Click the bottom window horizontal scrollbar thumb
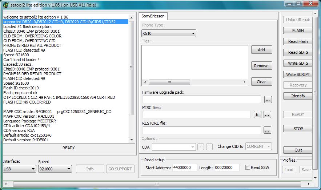This screenshot has width=321, height=190. tap(157, 184)
